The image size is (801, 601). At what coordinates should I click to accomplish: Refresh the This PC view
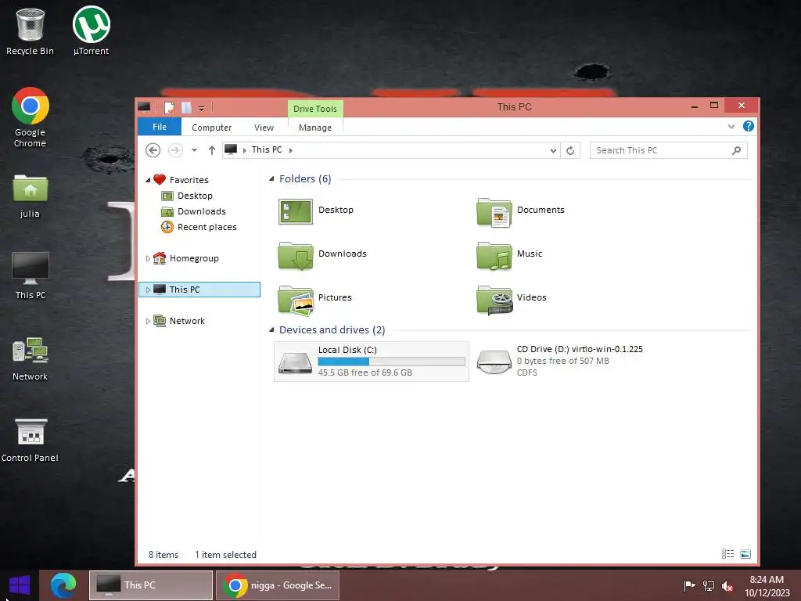point(570,150)
